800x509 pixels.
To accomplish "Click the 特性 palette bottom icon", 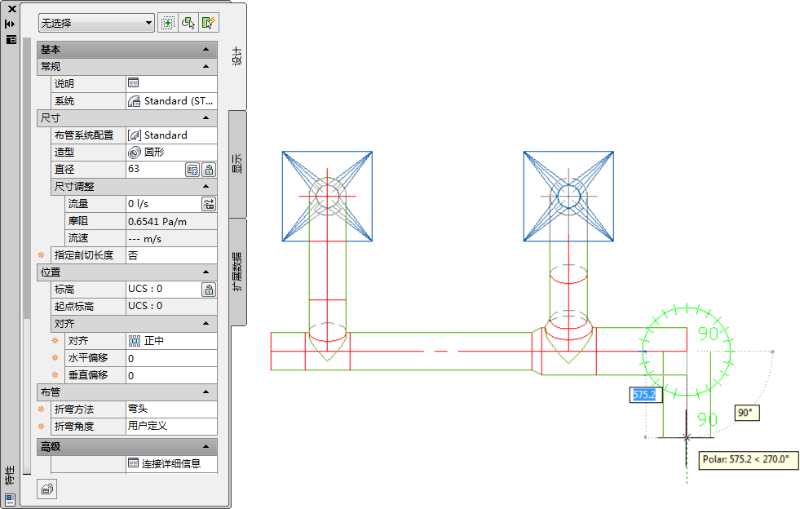I will (x=11, y=498).
